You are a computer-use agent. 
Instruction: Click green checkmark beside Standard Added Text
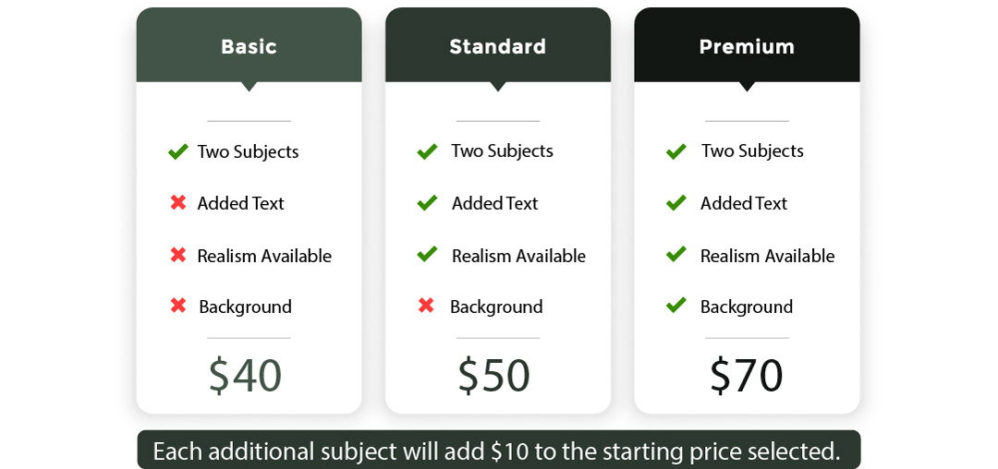(427, 203)
